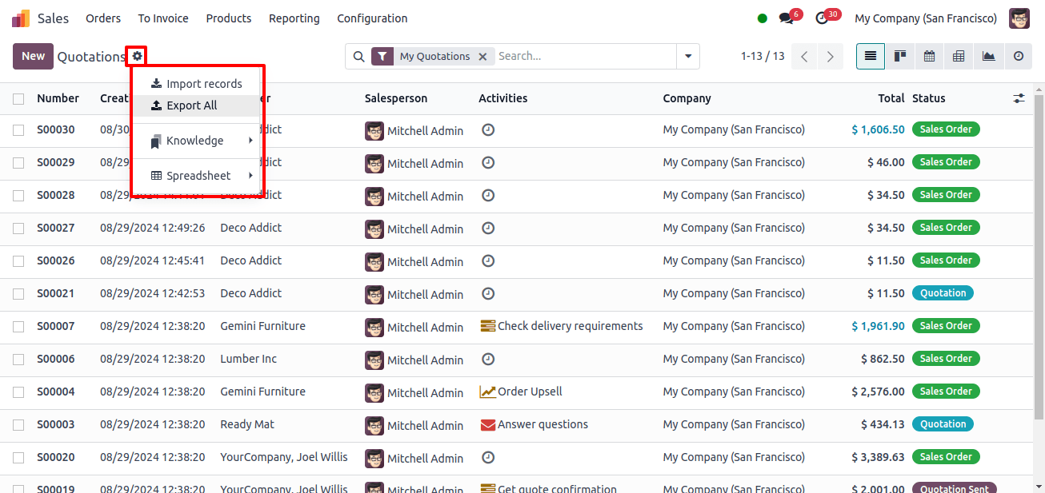The image size is (1045, 493).
Task: Click the Sales Order badge on S00006
Action: tap(946, 359)
